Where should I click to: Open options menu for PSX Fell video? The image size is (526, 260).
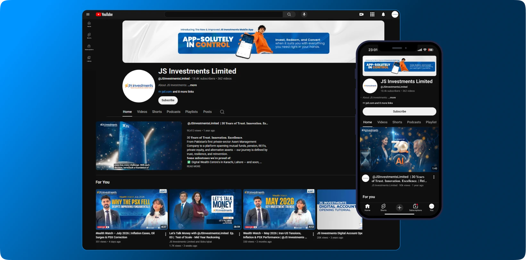(165, 234)
